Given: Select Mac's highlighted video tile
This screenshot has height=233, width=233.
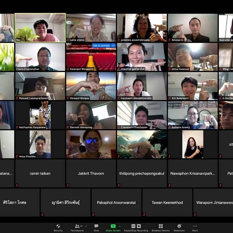Looking at the screenshot, I should point(40,28).
